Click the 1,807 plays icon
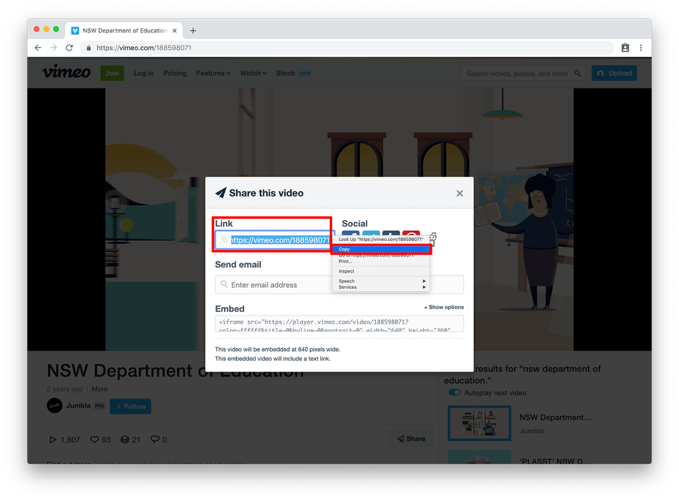The height and width of the screenshot is (500, 679). pos(53,440)
